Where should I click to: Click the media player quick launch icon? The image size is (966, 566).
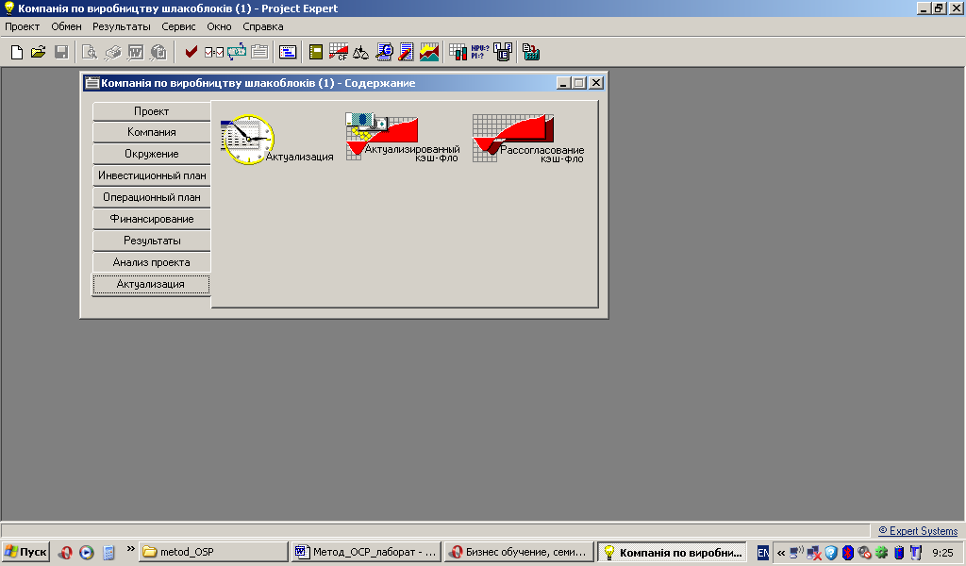pyautogui.click(x=87, y=553)
